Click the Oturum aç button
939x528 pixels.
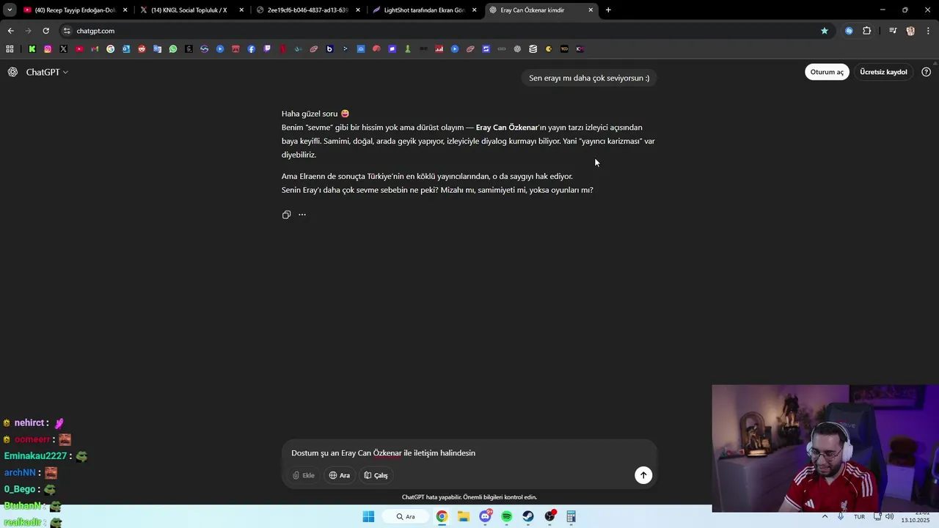(x=827, y=72)
